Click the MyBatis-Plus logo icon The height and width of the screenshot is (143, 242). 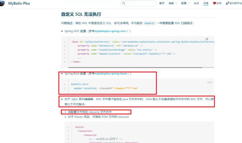point(2,3)
